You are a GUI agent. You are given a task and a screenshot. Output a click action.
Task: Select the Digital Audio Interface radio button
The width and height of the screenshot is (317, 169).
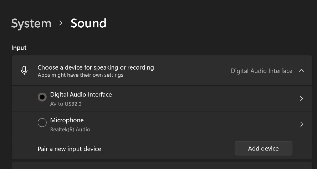coord(42,97)
